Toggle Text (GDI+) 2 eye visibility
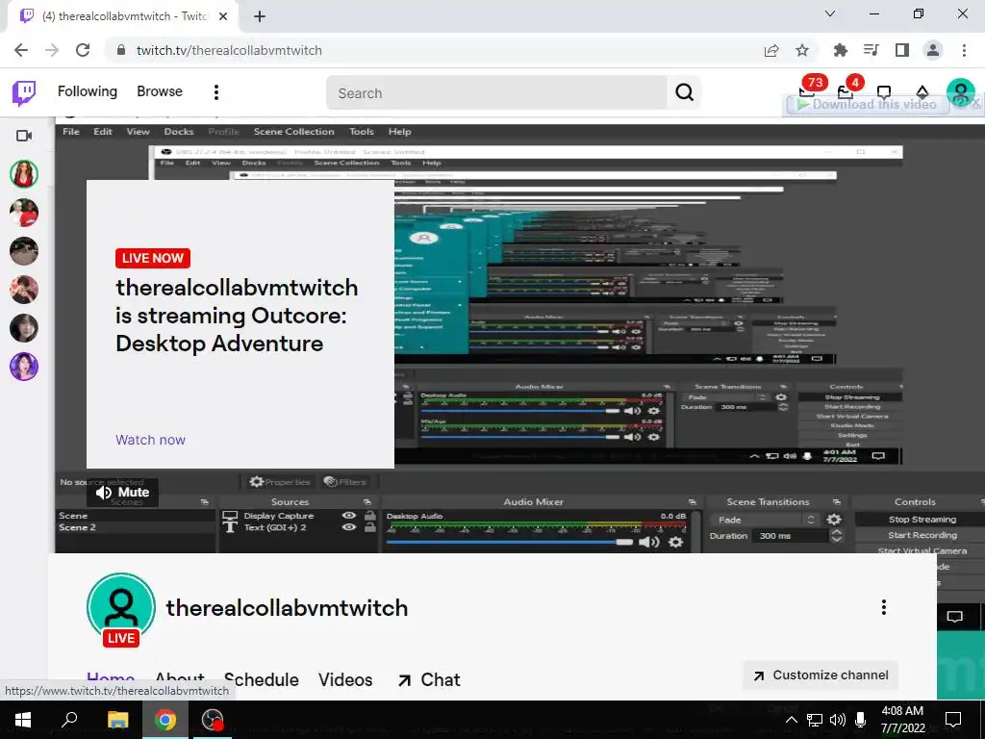Viewport: 985px width, 739px height. pos(348,527)
